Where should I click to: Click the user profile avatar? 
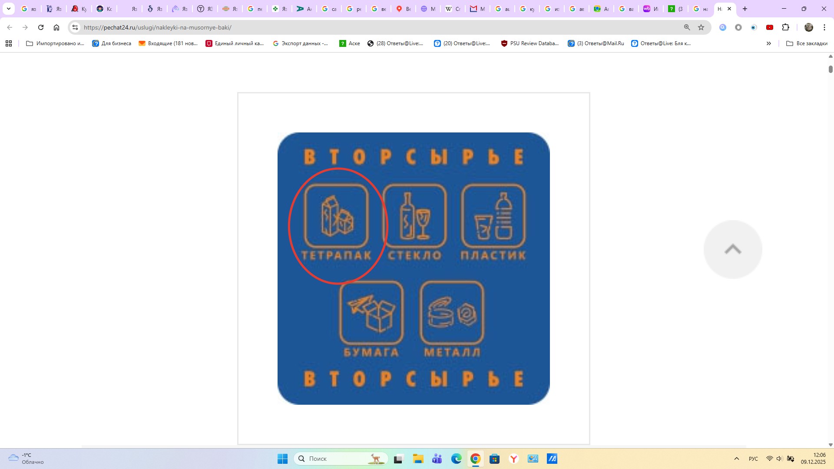809,27
